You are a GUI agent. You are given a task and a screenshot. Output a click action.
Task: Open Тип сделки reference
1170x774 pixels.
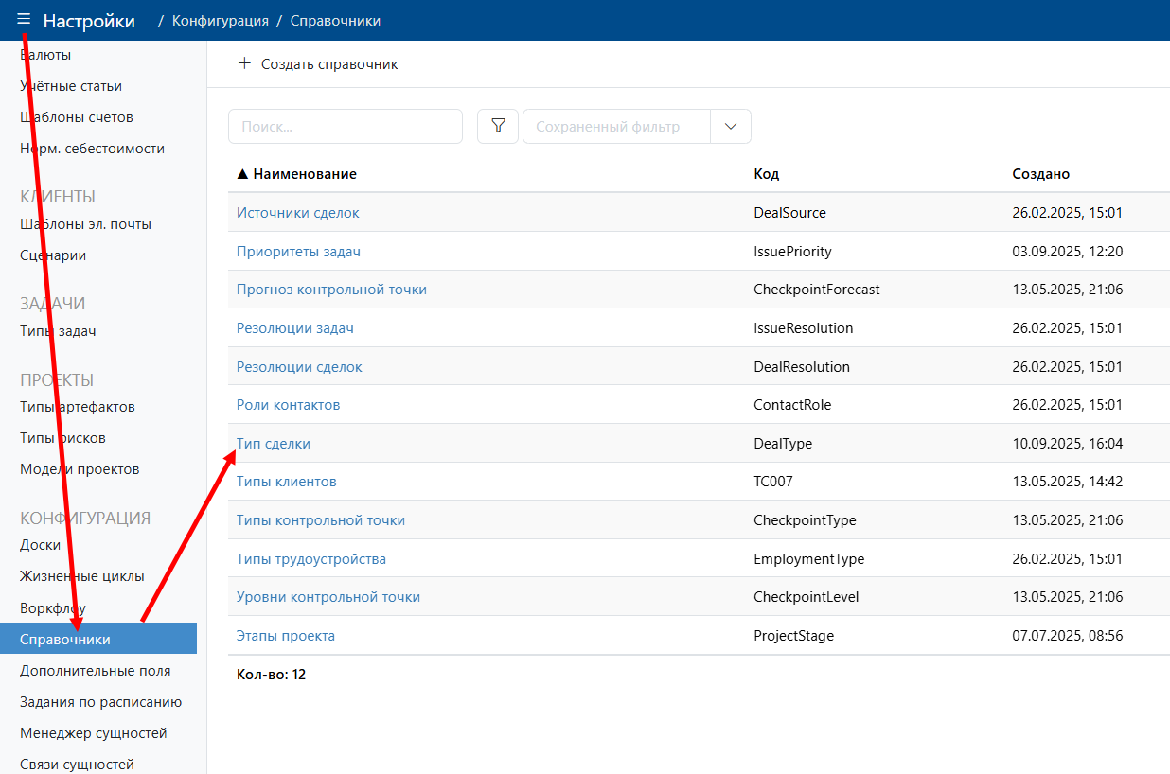coord(274,444)
